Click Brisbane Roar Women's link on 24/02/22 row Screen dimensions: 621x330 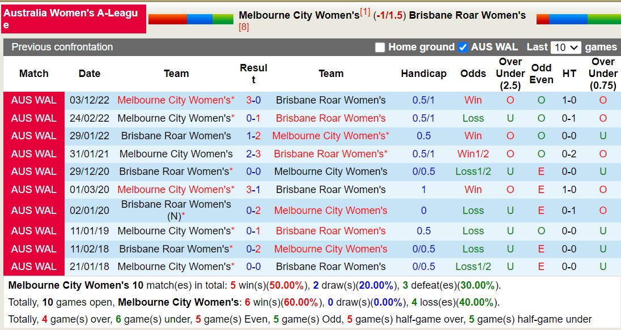pos(330,118)
